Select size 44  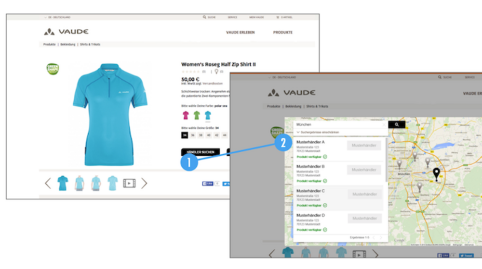pos(225,135)
